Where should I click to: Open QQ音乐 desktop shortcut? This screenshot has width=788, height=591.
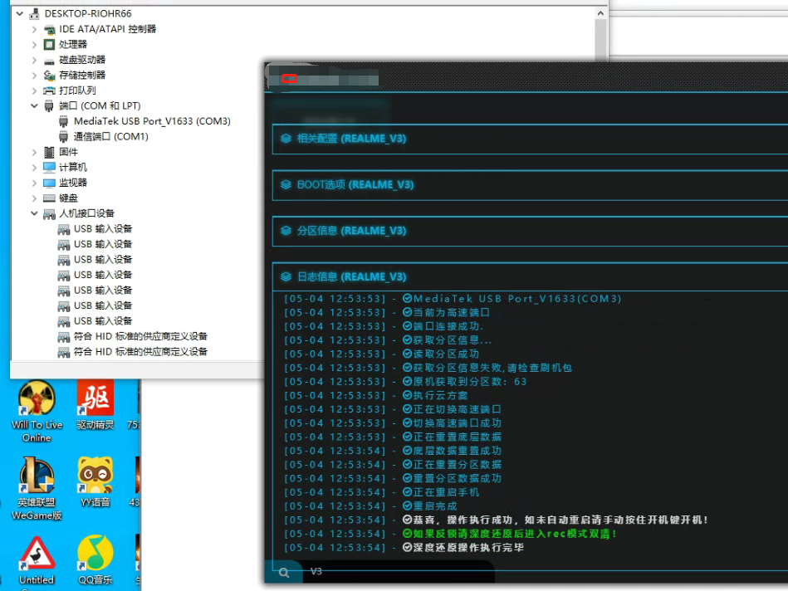point(95,559)
